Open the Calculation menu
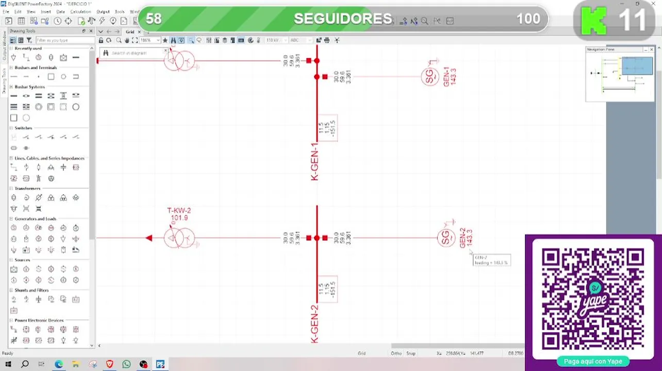The height and width of the screenshot is (371, 662). [80, 11]
